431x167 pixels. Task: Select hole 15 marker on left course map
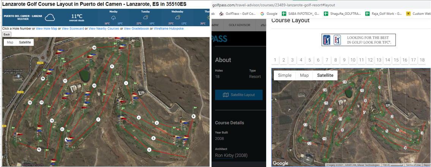coord(41,102)
